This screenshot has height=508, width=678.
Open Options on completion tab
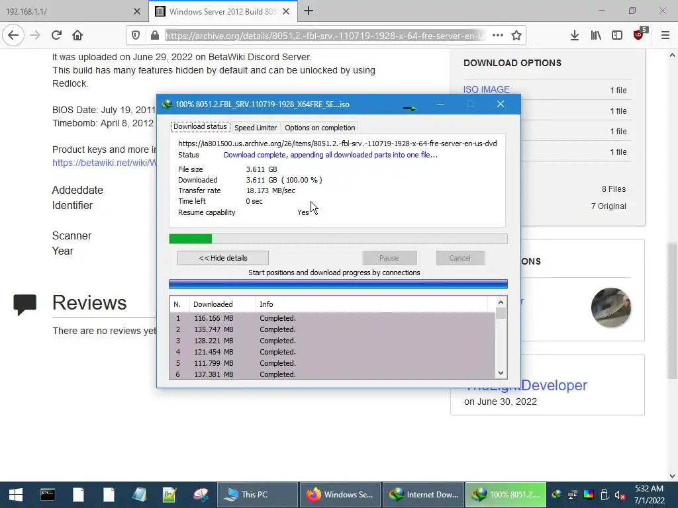pos(320,128)
